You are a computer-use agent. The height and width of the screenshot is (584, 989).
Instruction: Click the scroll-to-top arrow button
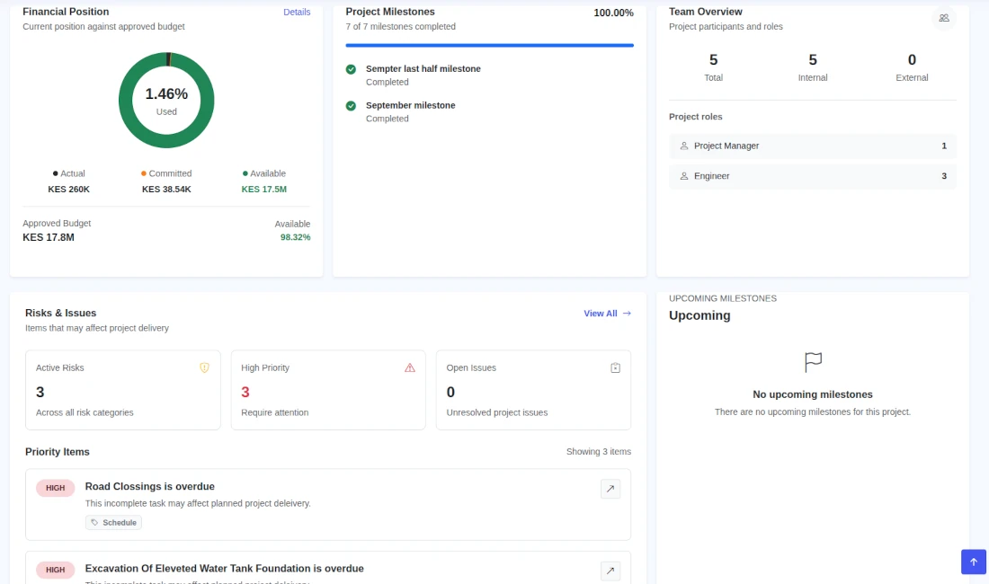[973, 562]
